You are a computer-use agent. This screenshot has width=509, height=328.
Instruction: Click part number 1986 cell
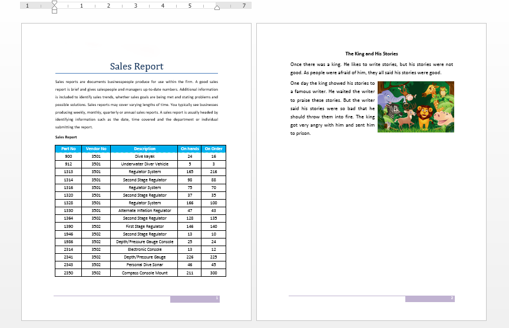click(68, 241)
